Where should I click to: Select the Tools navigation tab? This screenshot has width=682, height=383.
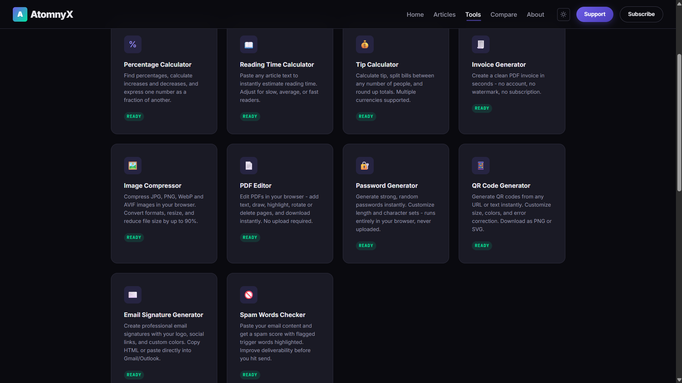473,15
